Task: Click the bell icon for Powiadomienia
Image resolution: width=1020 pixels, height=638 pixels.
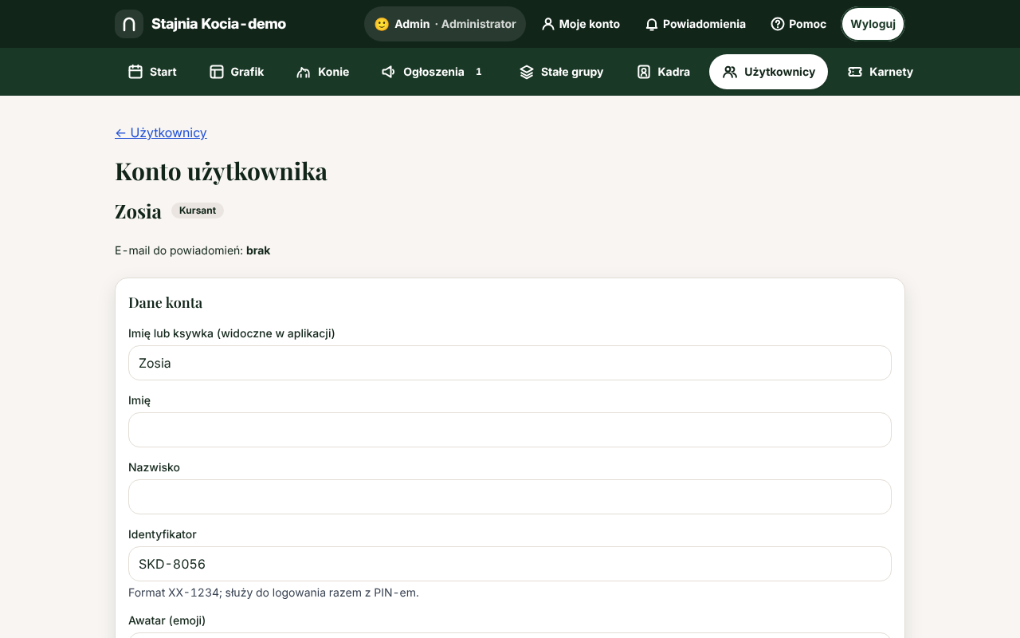Action: coord(652,24)
